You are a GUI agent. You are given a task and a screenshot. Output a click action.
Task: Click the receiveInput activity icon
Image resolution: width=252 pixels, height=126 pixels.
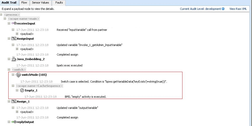(14, 23)
